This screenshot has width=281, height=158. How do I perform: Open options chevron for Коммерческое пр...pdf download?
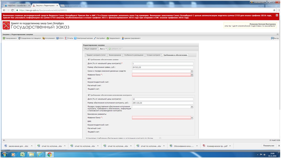230,146
